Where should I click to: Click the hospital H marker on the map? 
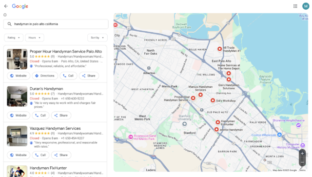[x=115, y=25]
